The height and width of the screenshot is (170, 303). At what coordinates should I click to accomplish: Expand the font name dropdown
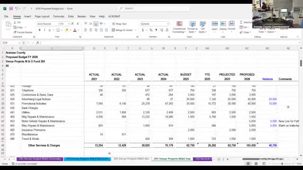[x=59, y=24]
